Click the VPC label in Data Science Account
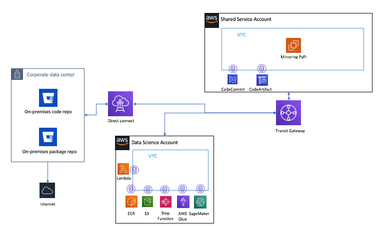Image resolution: width=383 pixels, height=226 pixels. 152,156
